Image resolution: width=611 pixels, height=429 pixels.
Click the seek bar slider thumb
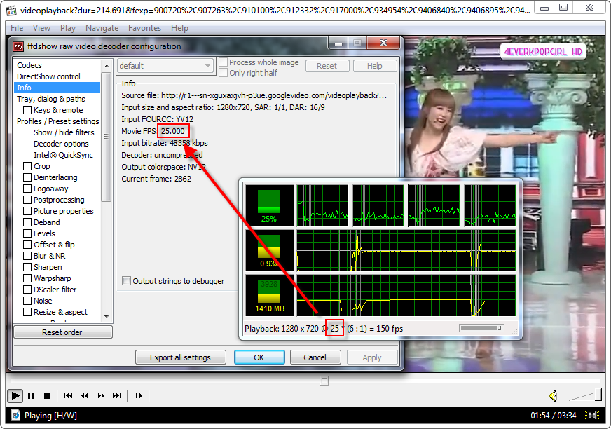tap(324, 381)
